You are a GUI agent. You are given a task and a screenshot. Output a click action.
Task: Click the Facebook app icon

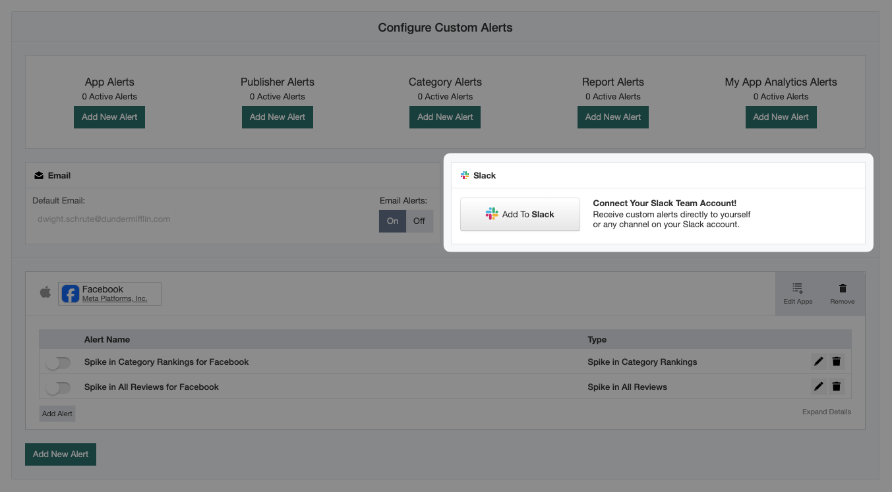[71, 294]
